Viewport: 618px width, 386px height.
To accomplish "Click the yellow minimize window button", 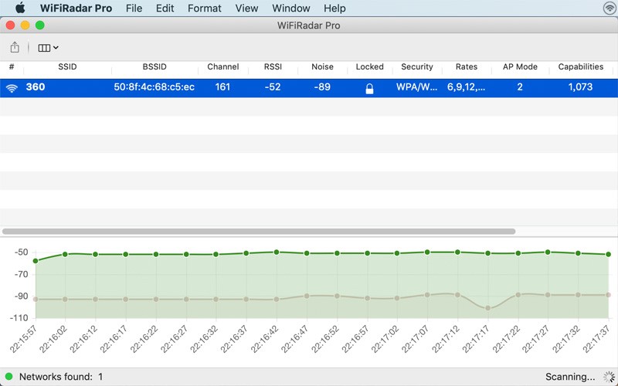I will [x=25, y=25].
